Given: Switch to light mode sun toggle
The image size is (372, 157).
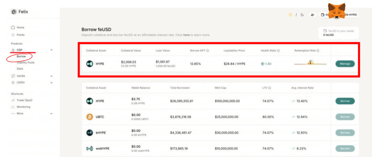Looking at the screenshot, I should (290, 15).
